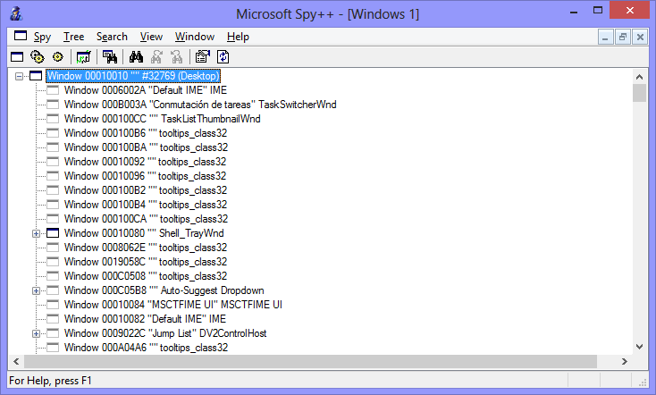Select Window 000100B4 tooltips_class32 row
Viewport: 656px width, 395px height.
click(145, 205)
